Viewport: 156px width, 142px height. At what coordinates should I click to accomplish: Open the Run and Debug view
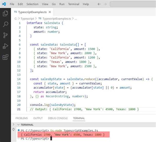point(5,46)
